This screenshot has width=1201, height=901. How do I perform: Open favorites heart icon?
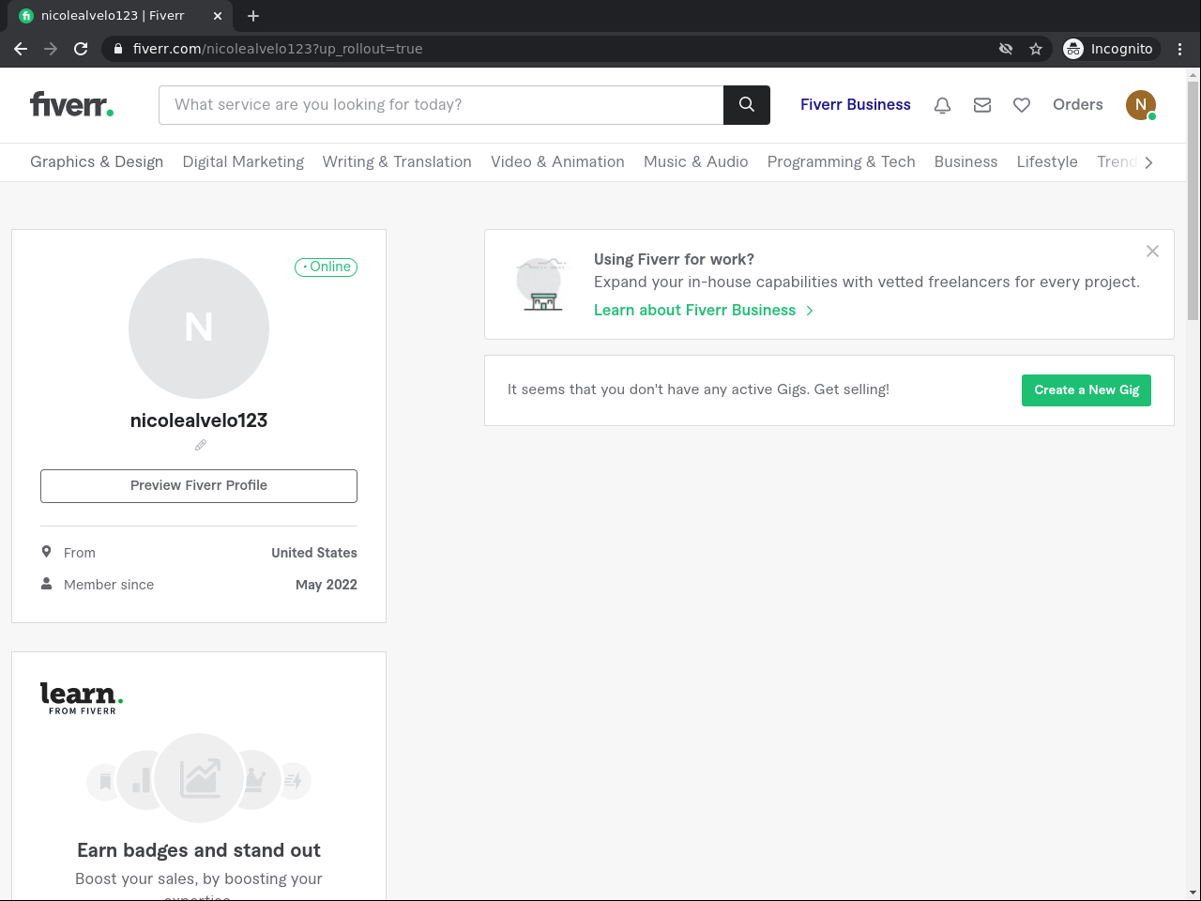[x=1022, y=105]
